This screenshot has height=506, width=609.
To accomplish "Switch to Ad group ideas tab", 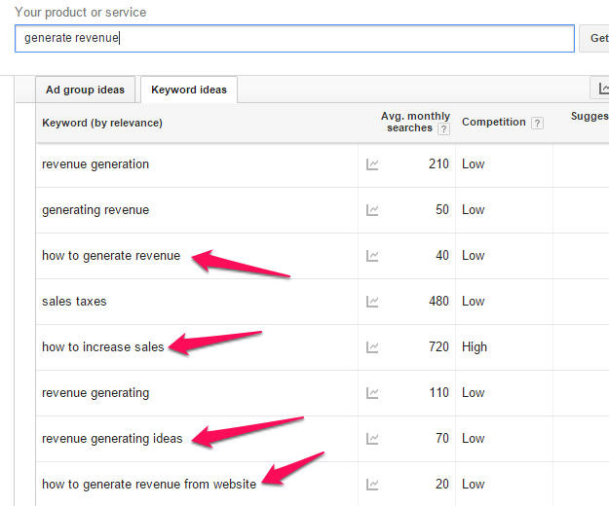I will [85, 90].
